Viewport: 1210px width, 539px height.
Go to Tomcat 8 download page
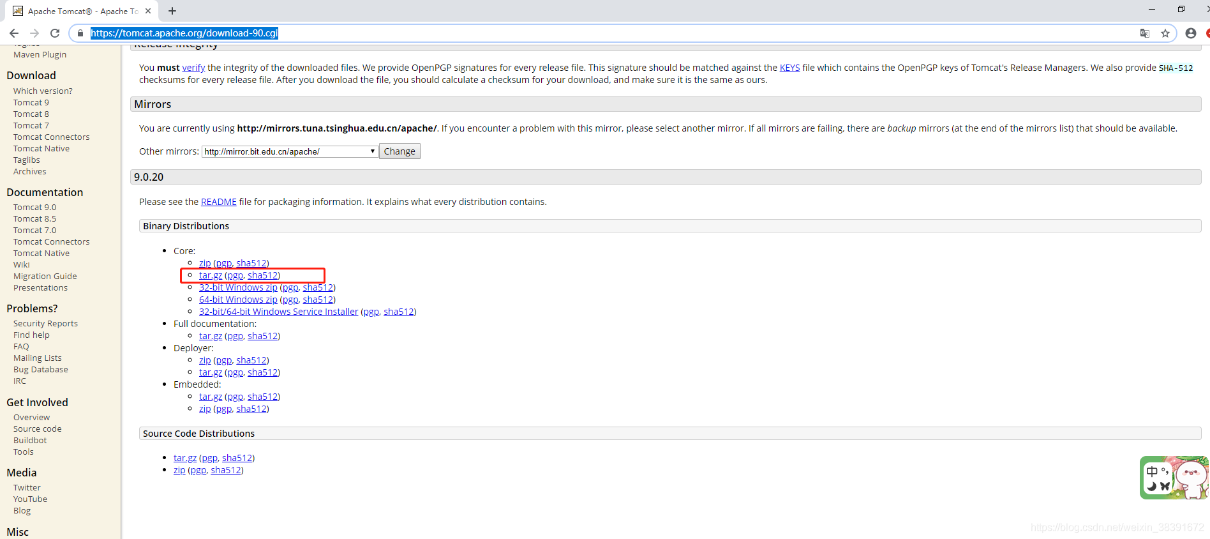click(31, 114)
